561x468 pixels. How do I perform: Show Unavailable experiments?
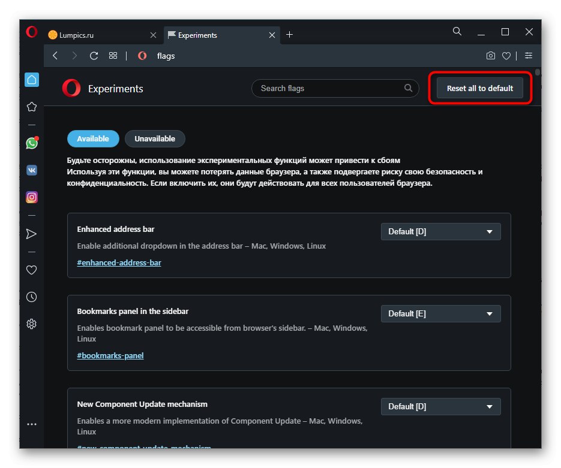[155, 138]
